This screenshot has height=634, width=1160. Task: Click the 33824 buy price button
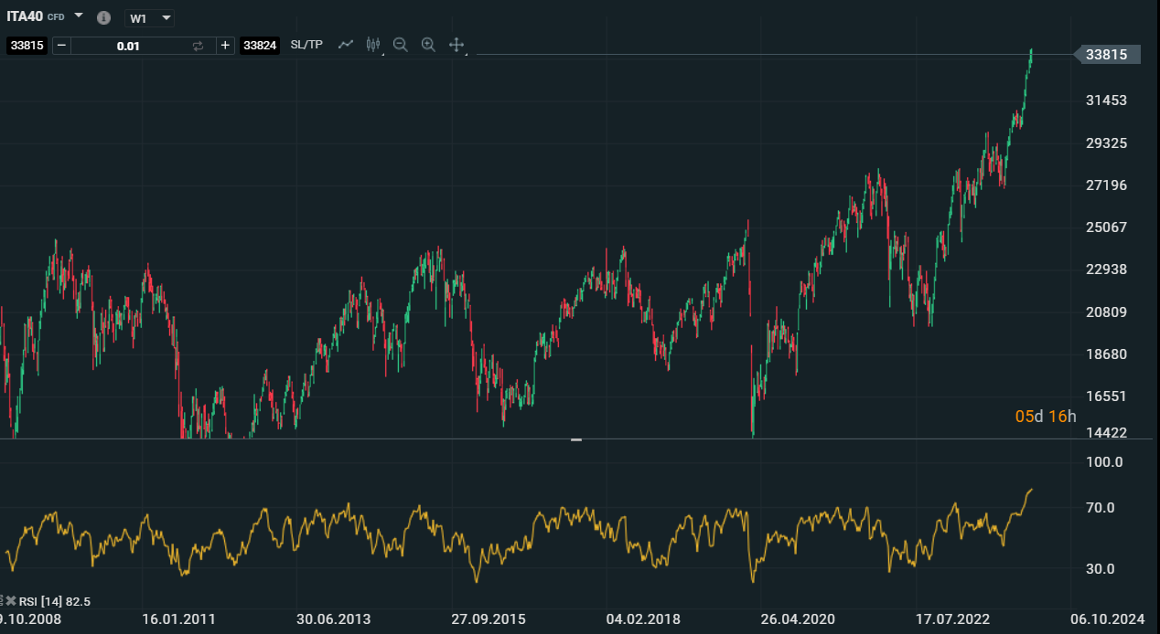pos(260,46)
